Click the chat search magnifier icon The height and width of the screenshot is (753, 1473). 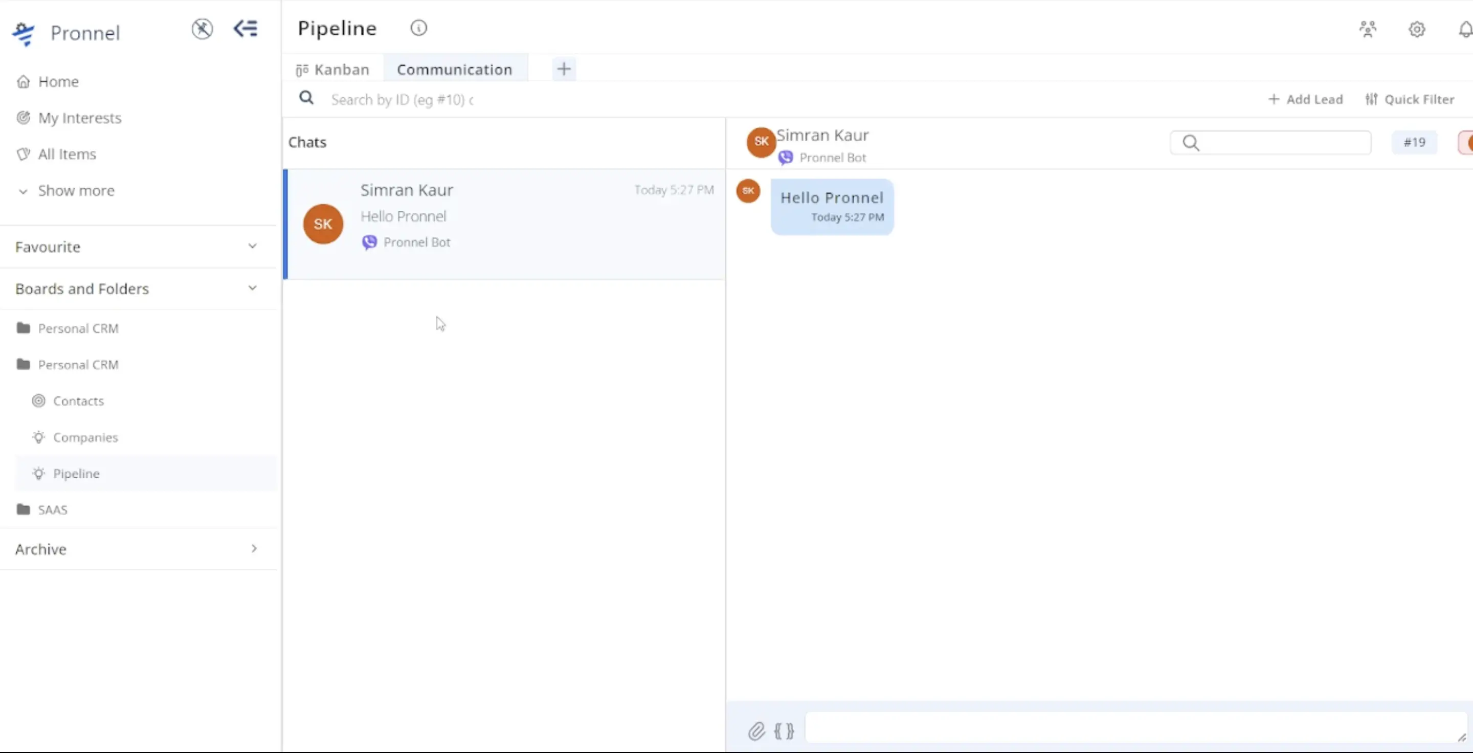tap(1191, 142)
